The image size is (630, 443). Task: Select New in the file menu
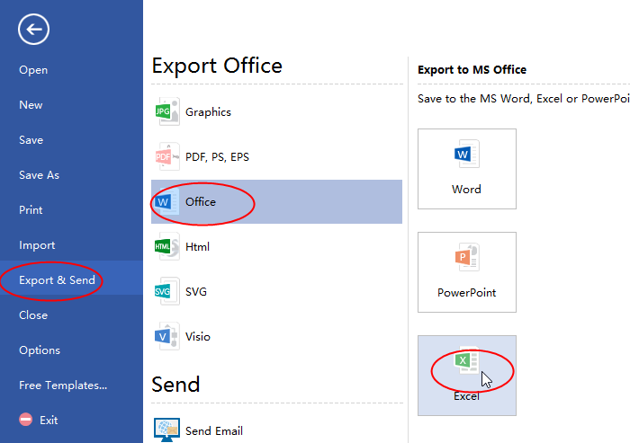[x=31, y=105]
